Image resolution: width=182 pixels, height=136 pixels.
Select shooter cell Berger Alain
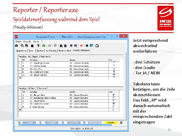pos(49,95)
